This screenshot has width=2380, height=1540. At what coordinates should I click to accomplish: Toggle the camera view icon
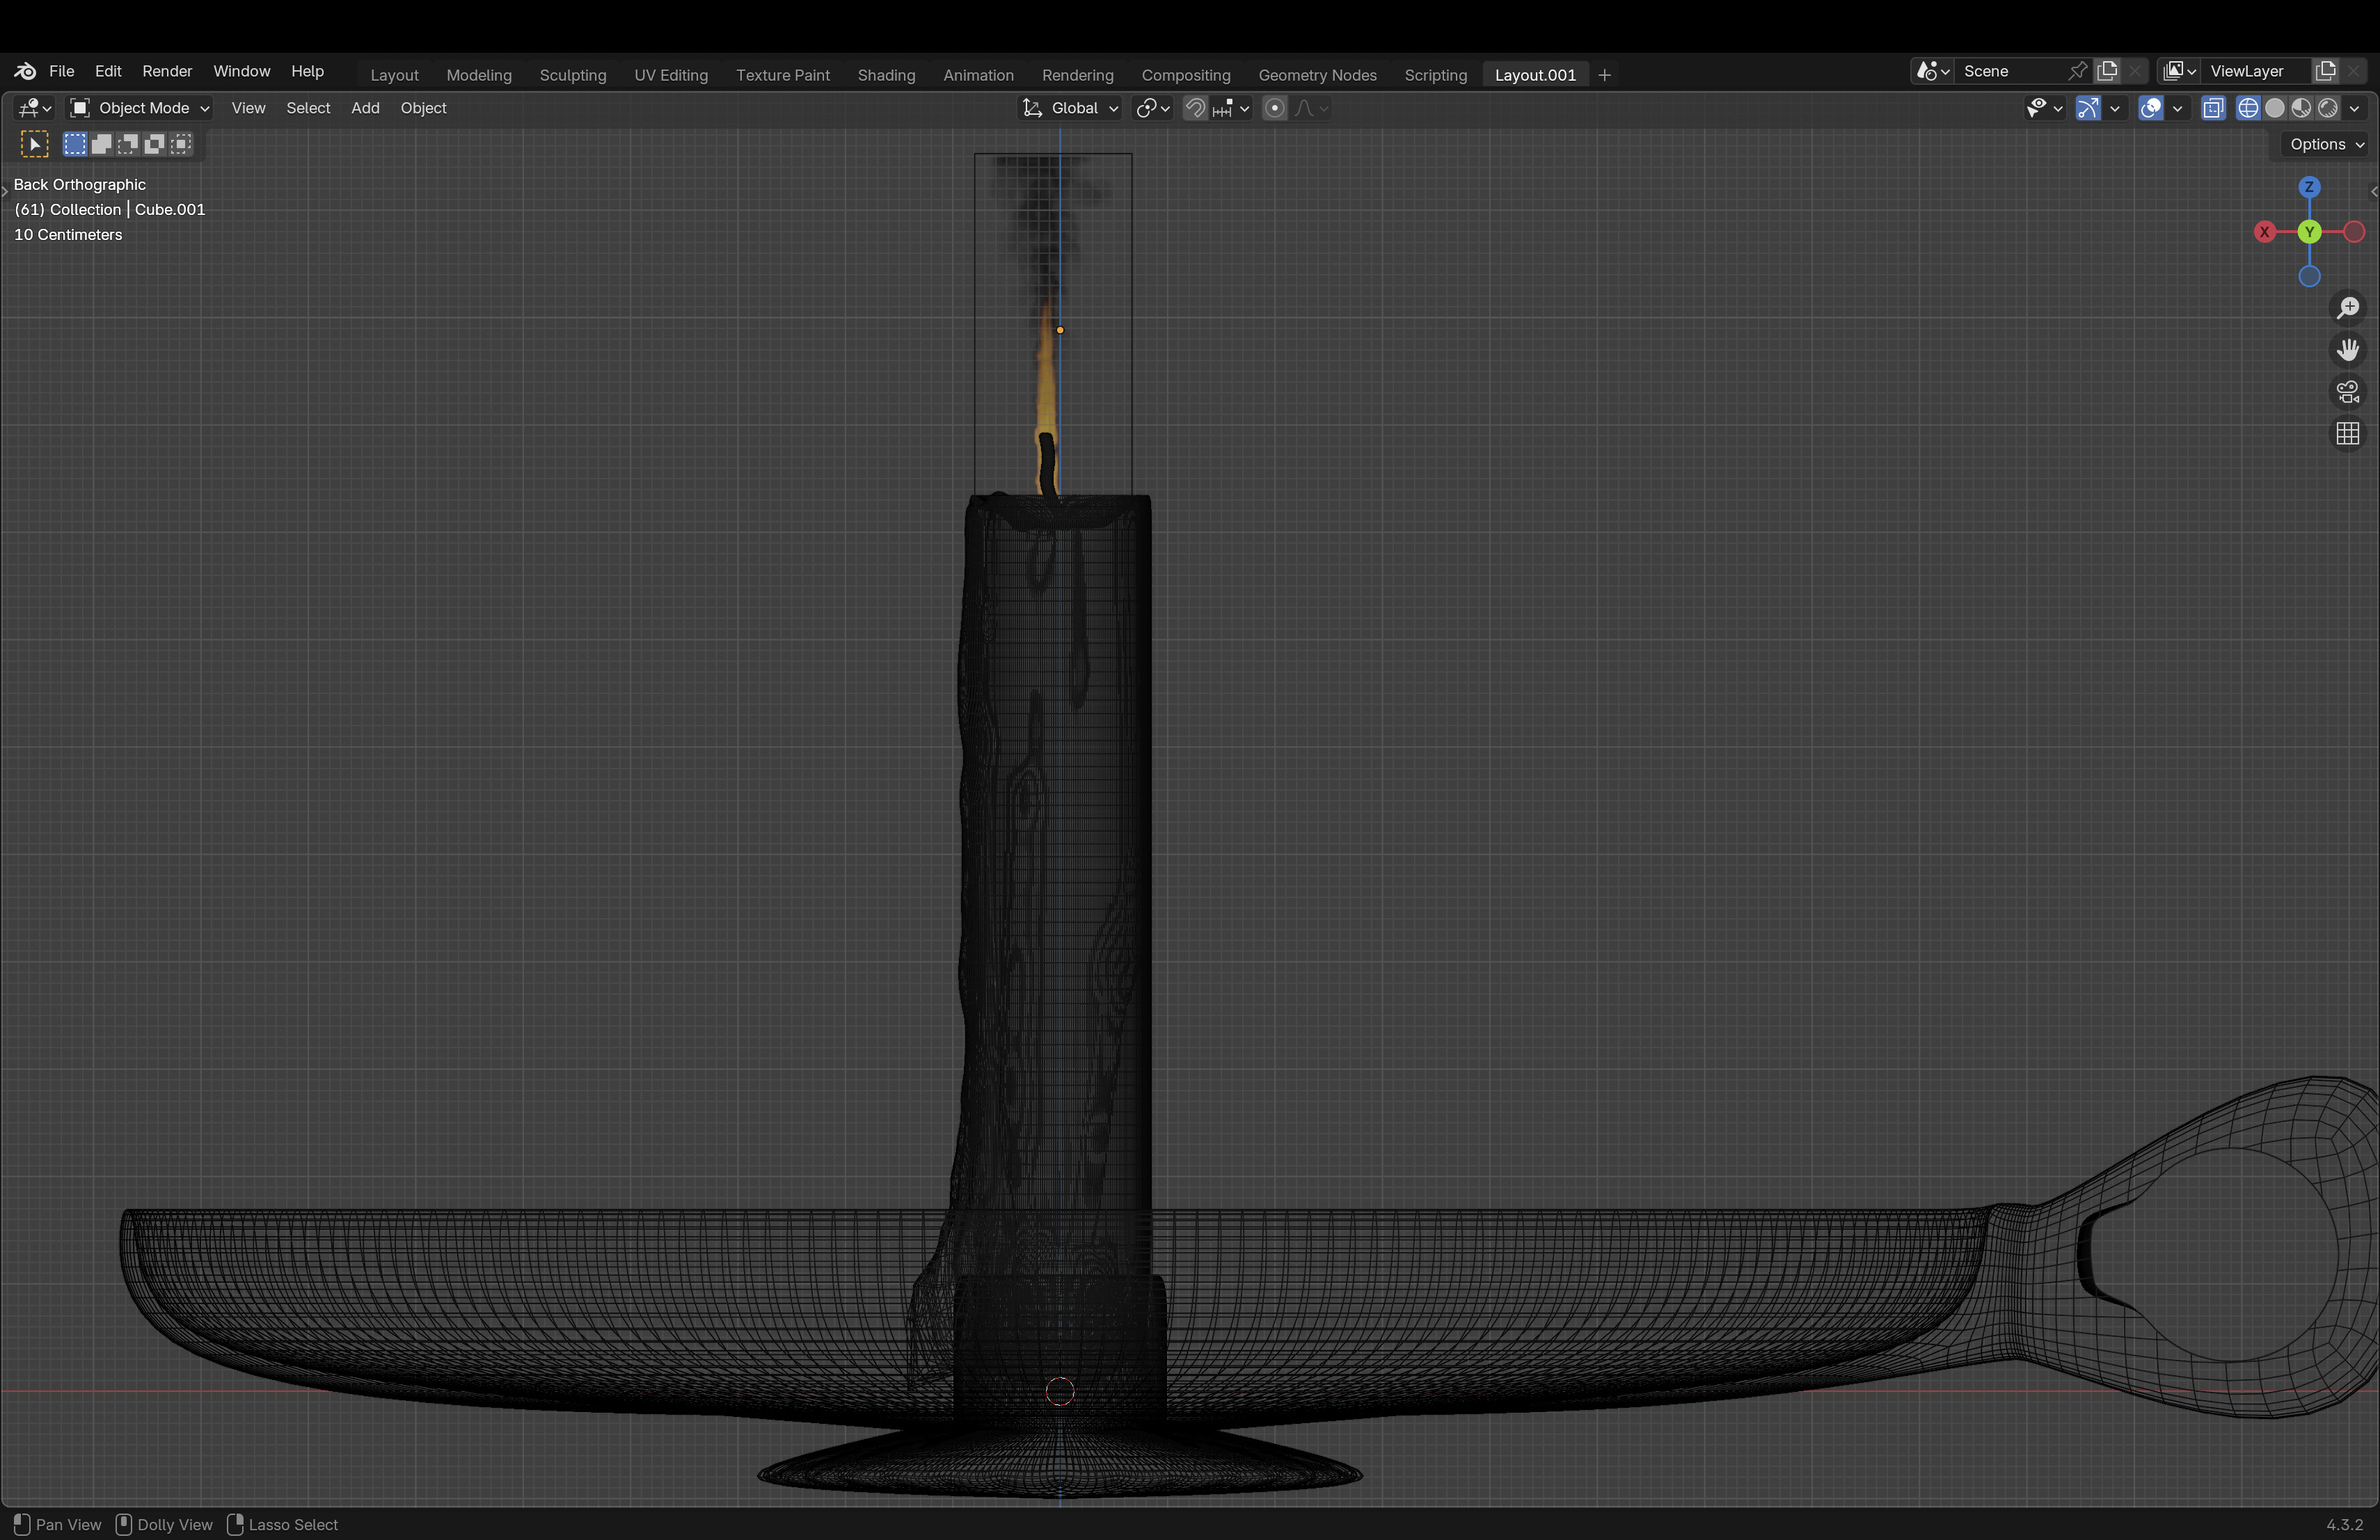click(x=2347, y=392)
